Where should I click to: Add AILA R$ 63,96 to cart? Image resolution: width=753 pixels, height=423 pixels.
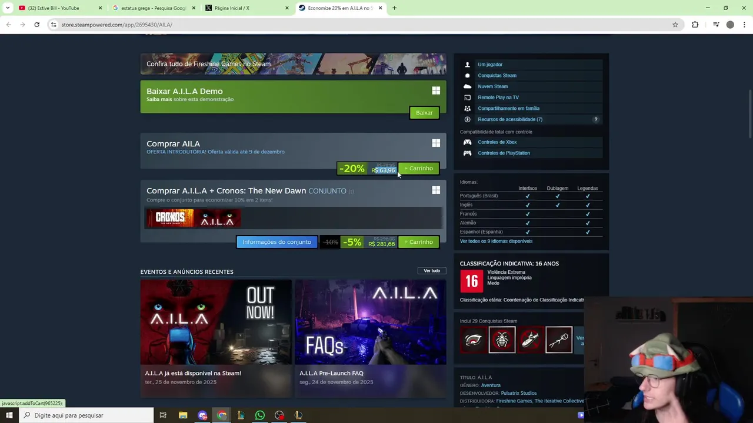pyautogui.click(x=418, y=169)
